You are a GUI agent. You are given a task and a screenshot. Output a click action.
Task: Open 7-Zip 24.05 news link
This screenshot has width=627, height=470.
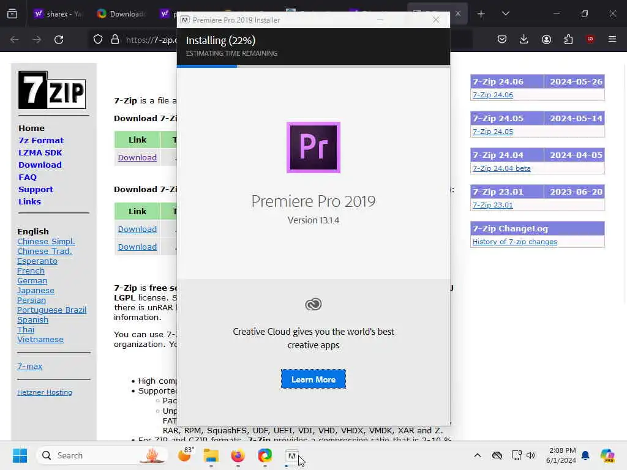[493, 132]
